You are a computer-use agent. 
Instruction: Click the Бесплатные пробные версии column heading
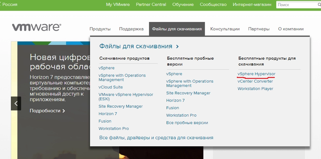click(x=190, y=61)
